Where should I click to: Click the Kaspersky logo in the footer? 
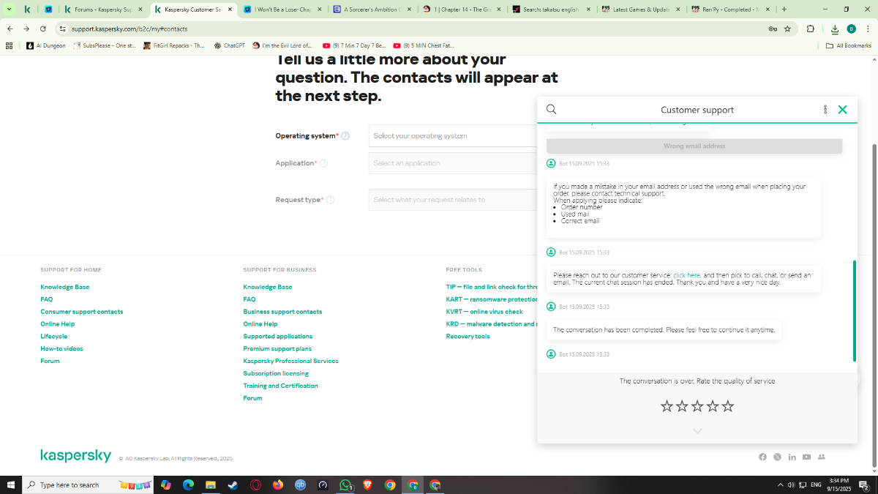(x=75, y=456)
